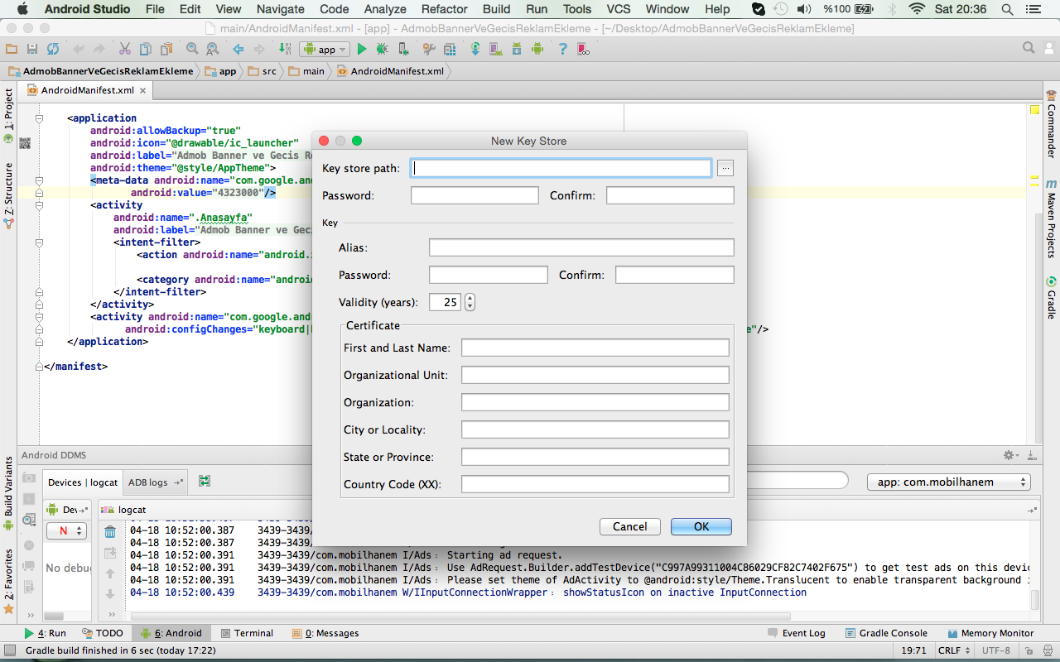Click the Country Code (XX) input field
This screenshot has height=662, width=1060.
click(x=595, y=484)
